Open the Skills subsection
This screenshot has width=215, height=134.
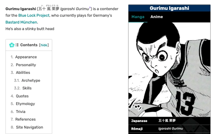click(x=27, y=88)
